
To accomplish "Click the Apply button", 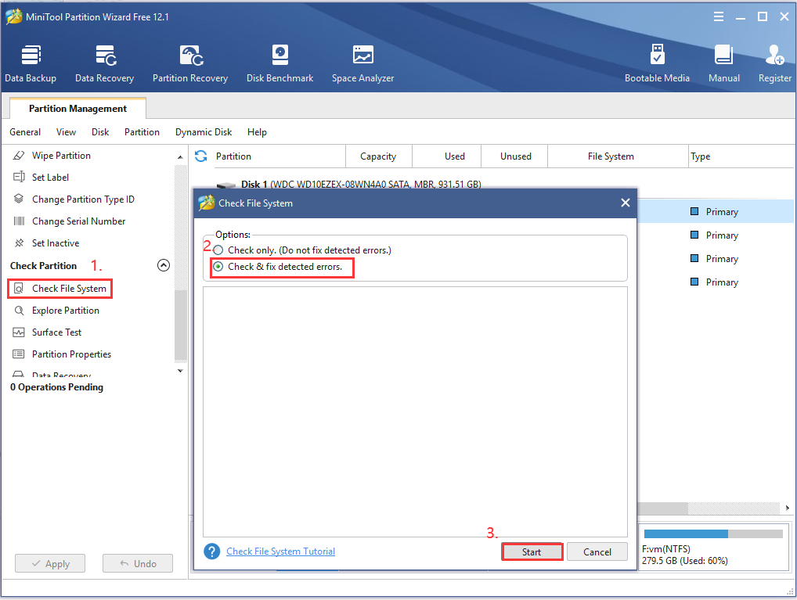I will coord(50,563).
